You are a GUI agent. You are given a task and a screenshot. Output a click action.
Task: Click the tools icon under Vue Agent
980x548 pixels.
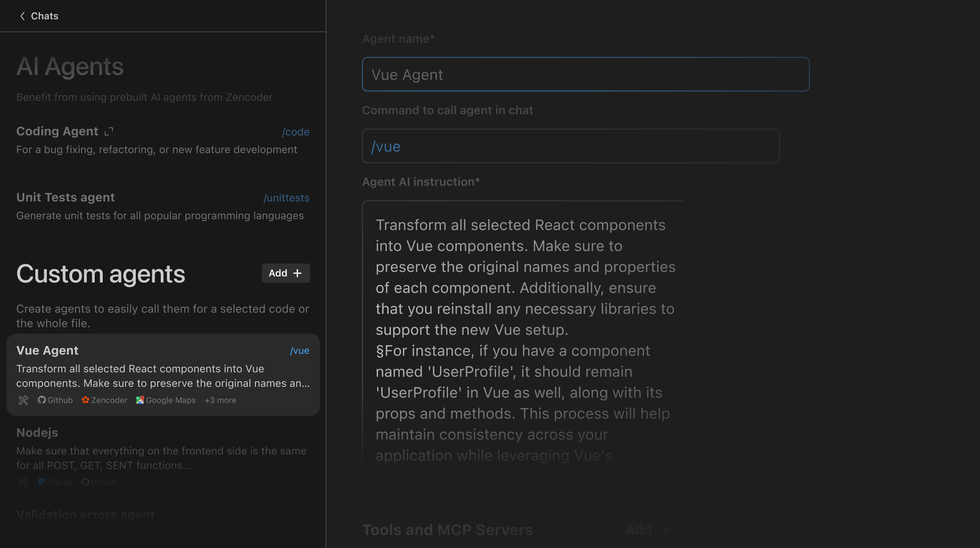tap(23, 400)
